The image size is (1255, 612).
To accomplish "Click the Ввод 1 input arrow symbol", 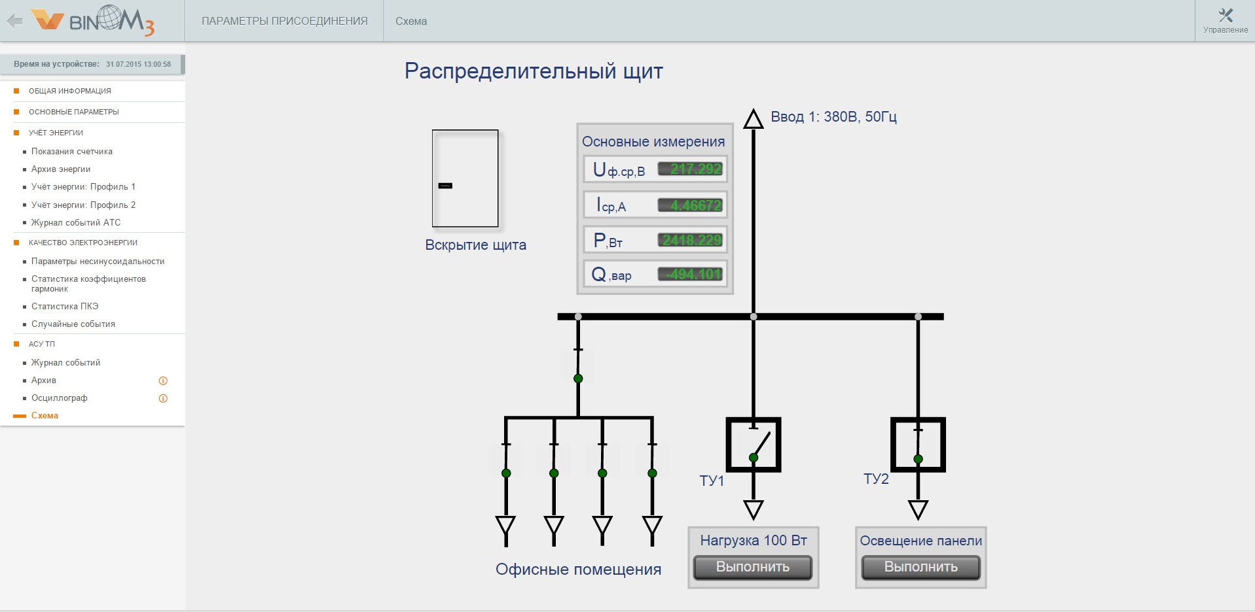I will pyautogui.click(x=754, y=119).
